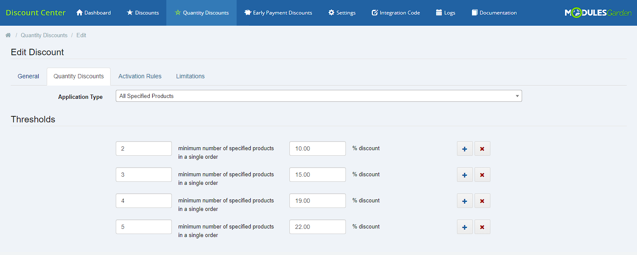
Task: Focus the minimum quantity field containing 4
Action: (144, 201)
